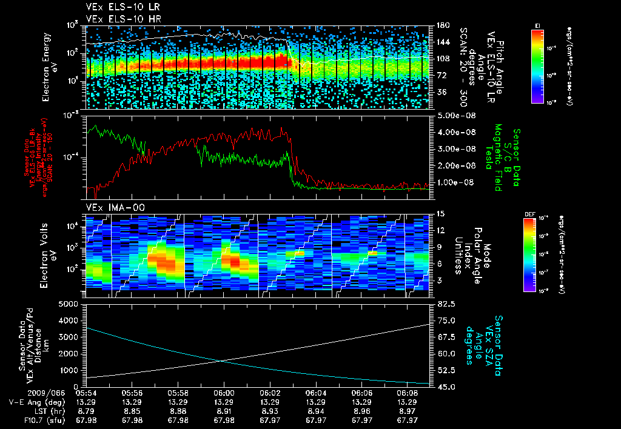Viewport: 621px width, 429px height.
Task: Click the LST value "8.88"
Action: coord(178,411)
